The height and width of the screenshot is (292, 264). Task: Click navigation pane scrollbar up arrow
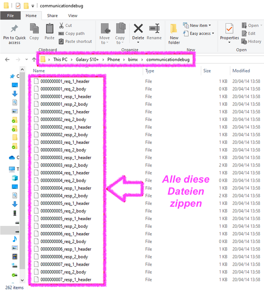pyautogui.click(x=22, y=70)
